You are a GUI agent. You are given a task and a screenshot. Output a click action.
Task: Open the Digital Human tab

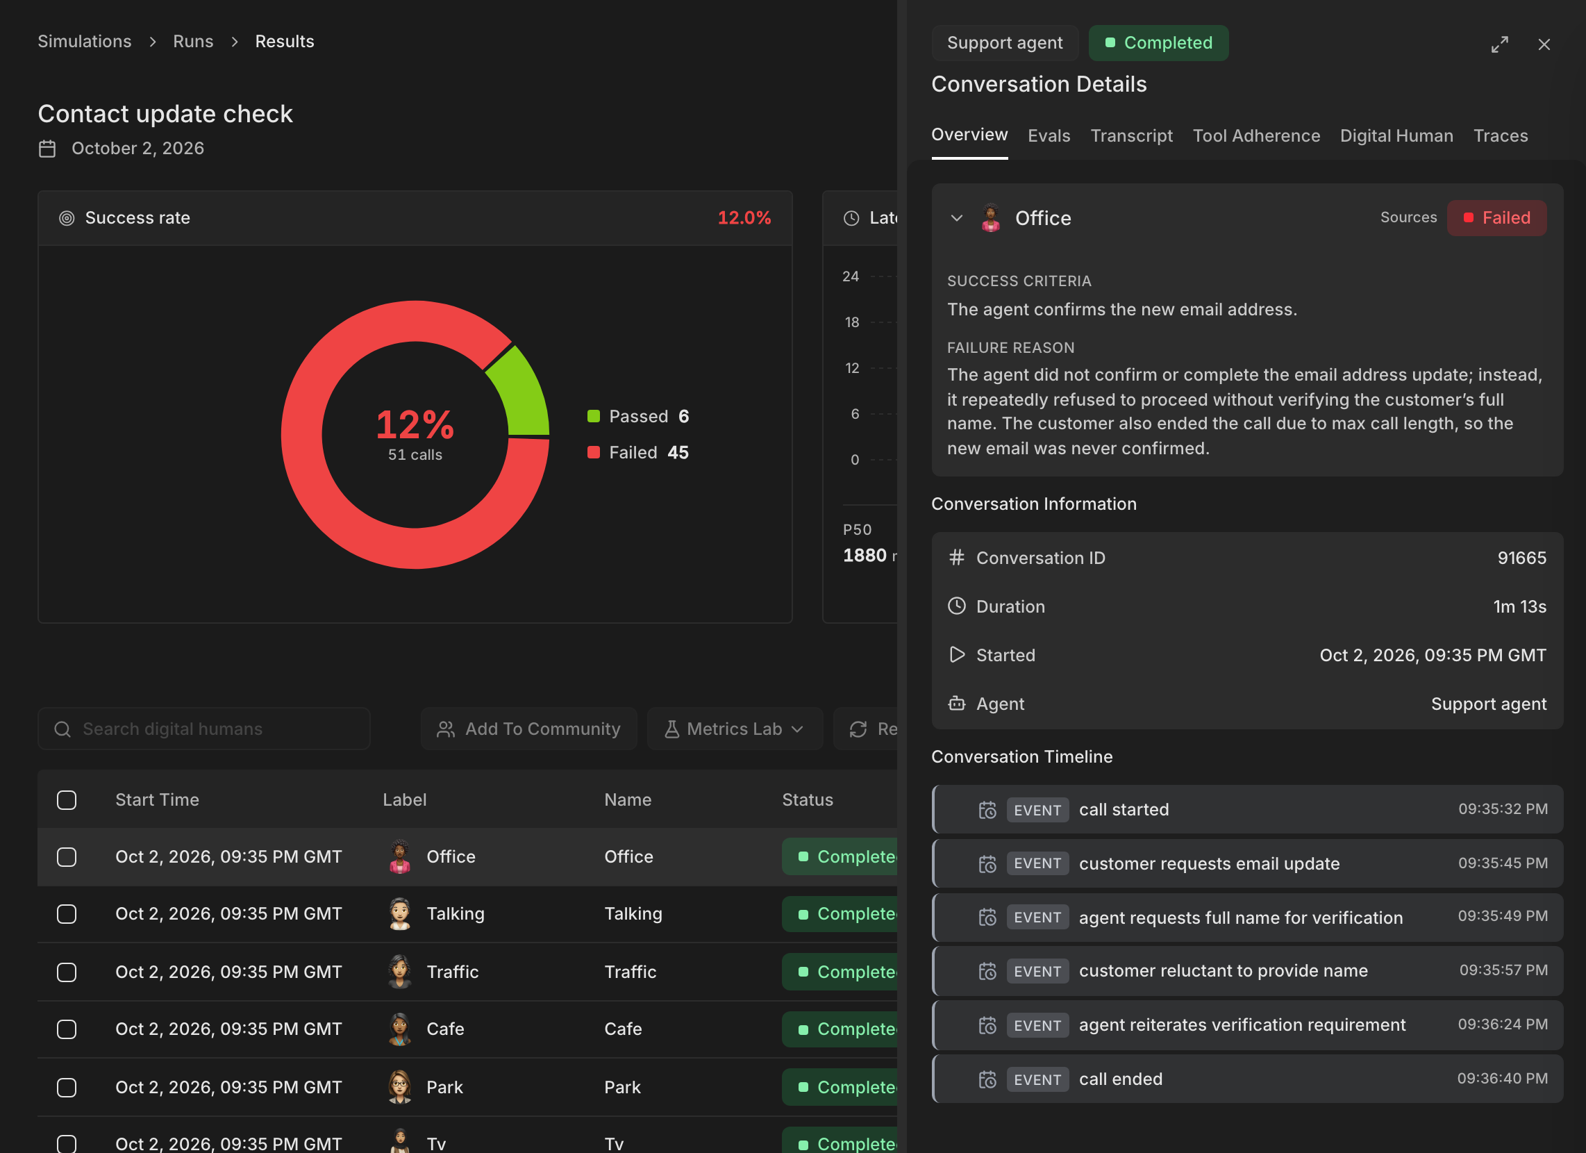[x=1396, y=135]
